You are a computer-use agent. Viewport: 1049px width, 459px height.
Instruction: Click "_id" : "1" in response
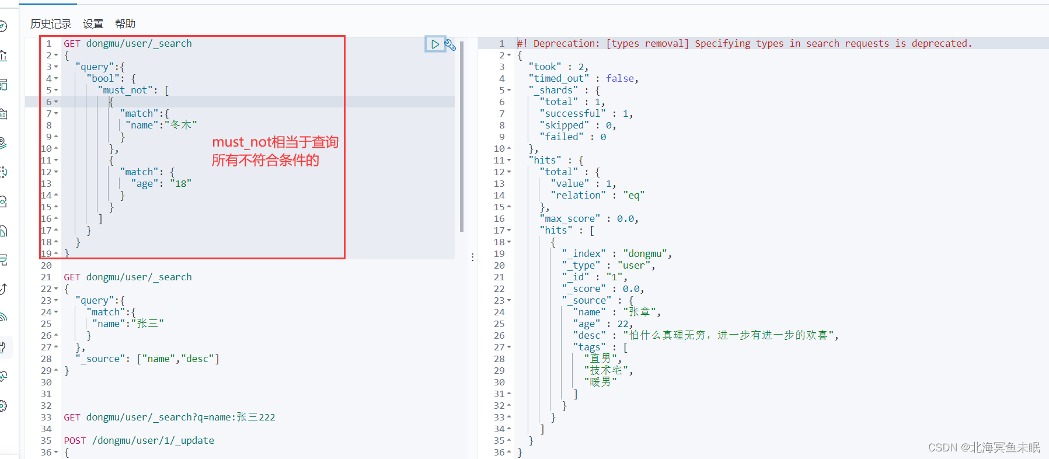(594, 277)
